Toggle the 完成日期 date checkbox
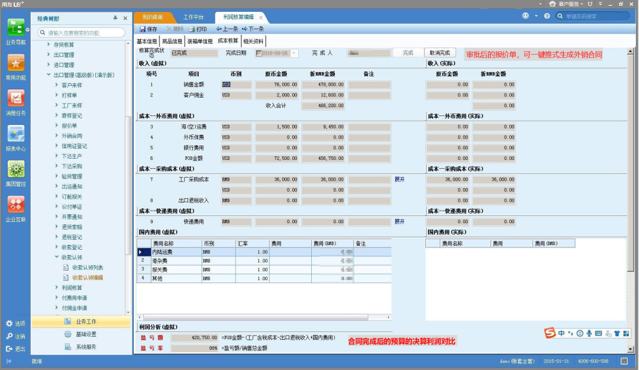 pyautogui.click(x=259, y=53)
